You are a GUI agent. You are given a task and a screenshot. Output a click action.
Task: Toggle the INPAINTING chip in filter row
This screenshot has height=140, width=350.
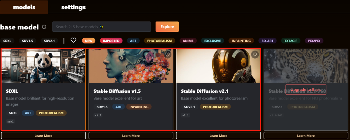coord(241,41)
